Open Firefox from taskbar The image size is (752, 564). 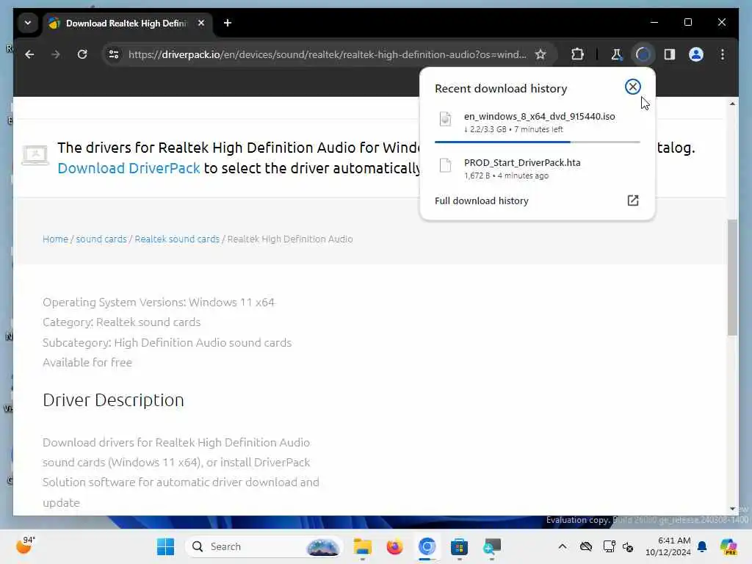(394, 546)
